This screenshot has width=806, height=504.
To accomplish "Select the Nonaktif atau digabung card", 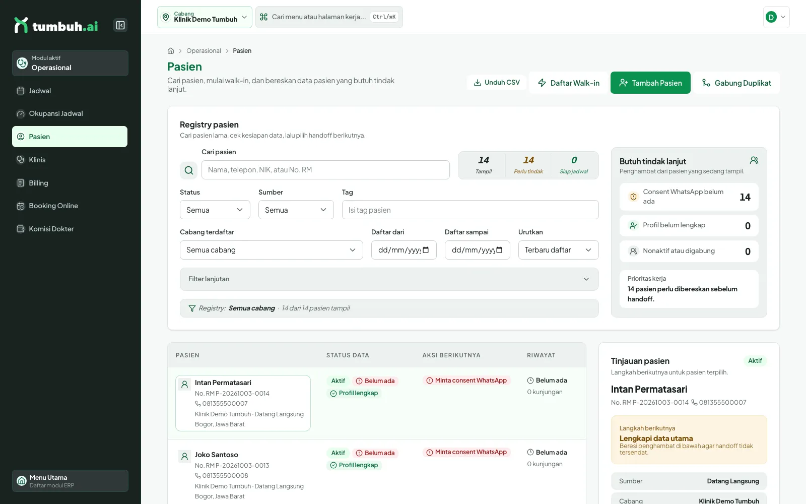I will [x=689, y=251].
